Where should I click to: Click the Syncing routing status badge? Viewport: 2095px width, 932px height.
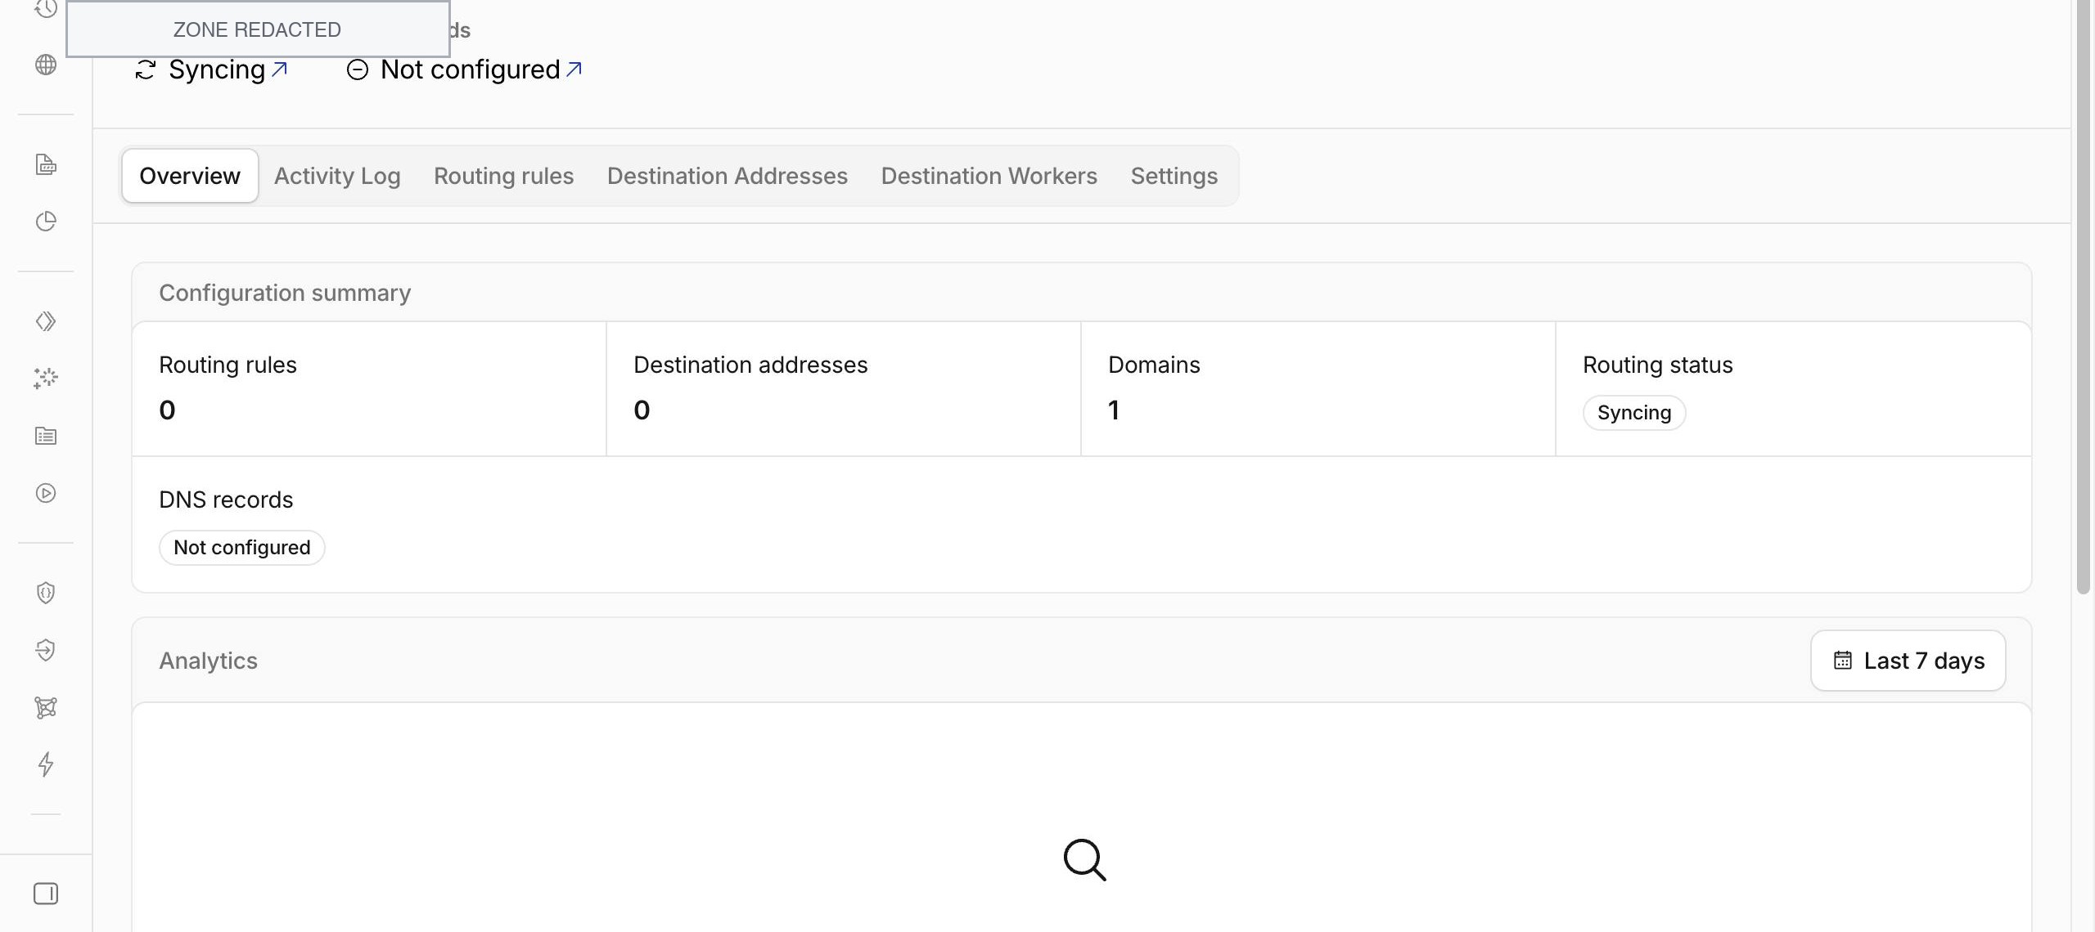pyautogui.click(x=1634, y=413)
